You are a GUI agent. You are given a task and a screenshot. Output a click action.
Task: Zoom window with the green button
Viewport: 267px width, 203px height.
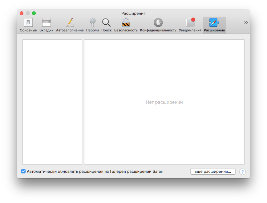pos(34,13)
